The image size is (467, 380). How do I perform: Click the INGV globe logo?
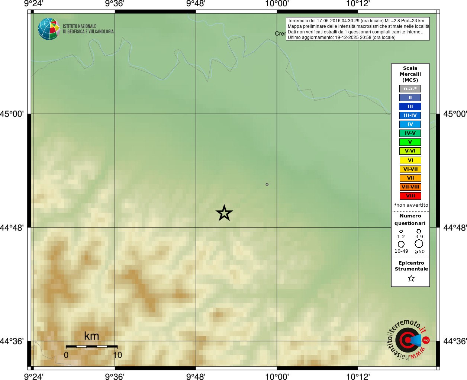pos(49,29)
